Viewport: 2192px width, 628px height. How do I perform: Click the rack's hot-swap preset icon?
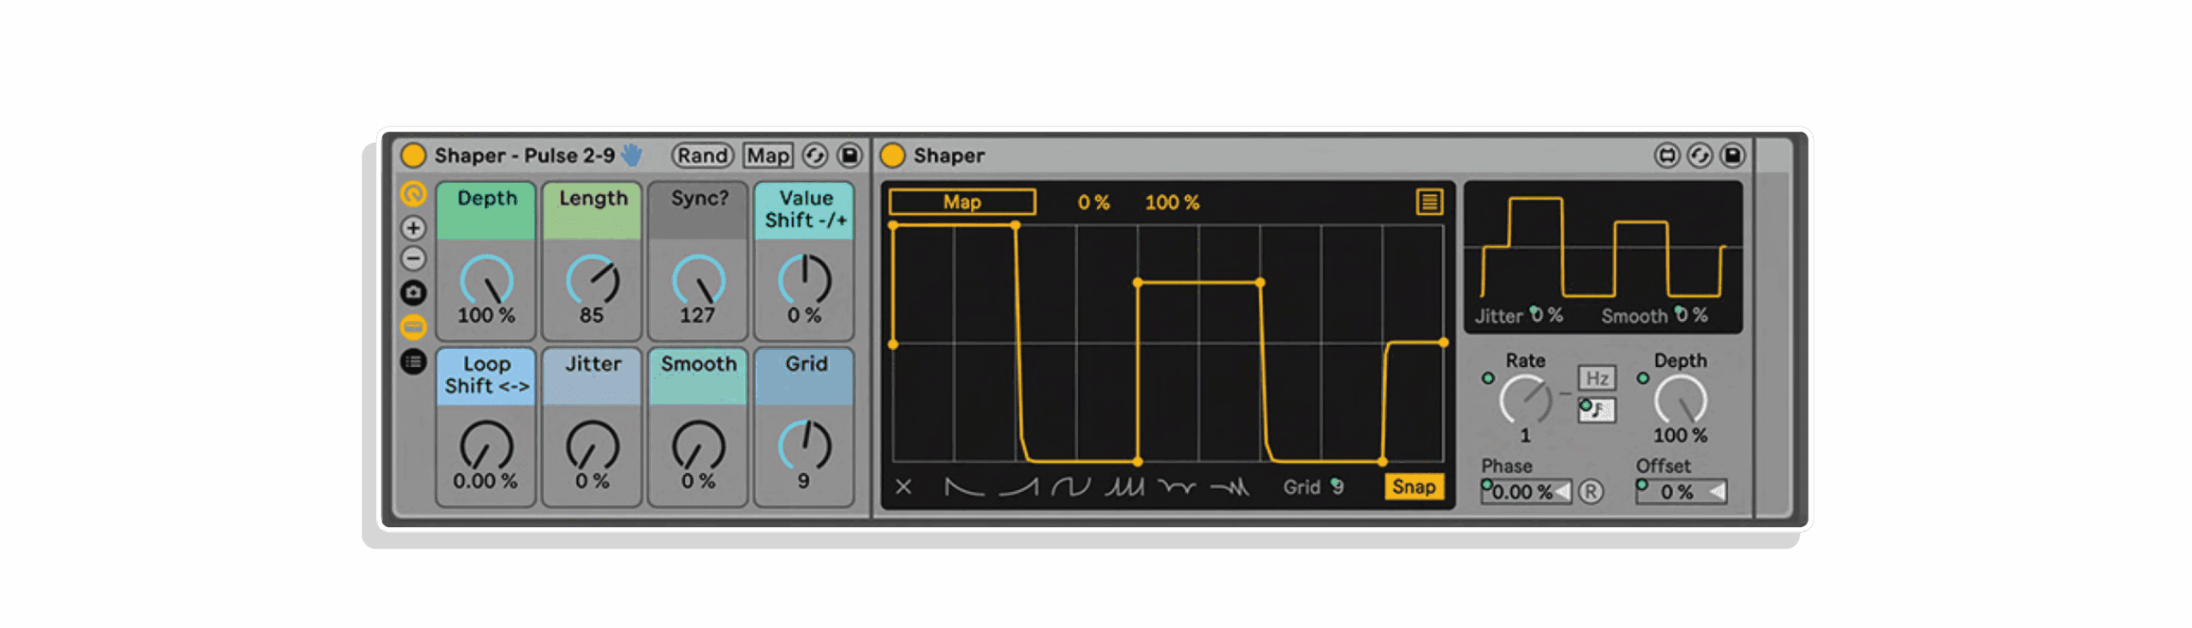pos(815,155)
